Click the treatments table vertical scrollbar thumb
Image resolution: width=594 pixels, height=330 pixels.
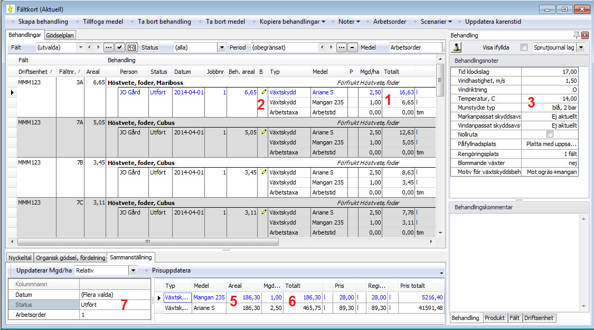[440, 80]
